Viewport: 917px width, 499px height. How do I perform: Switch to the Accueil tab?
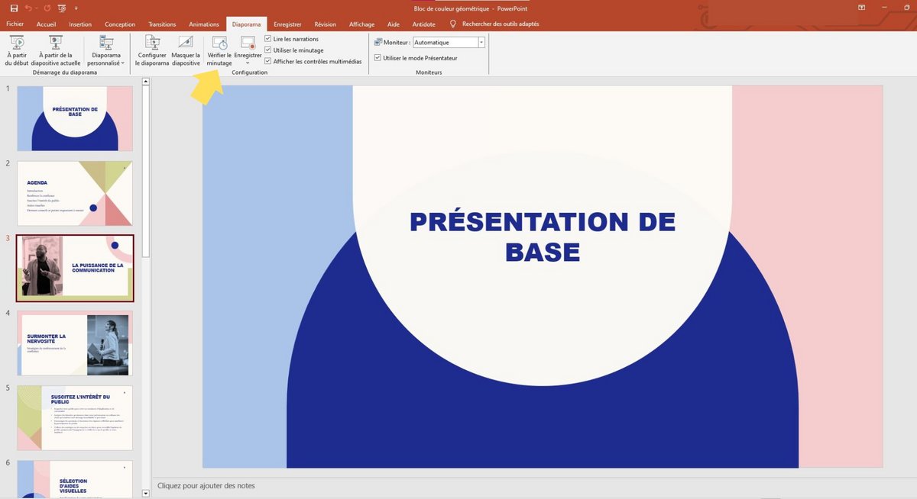click(46, 24)
